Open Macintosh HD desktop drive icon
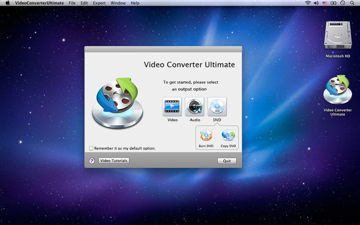360x225 pixels. point(338,35)
